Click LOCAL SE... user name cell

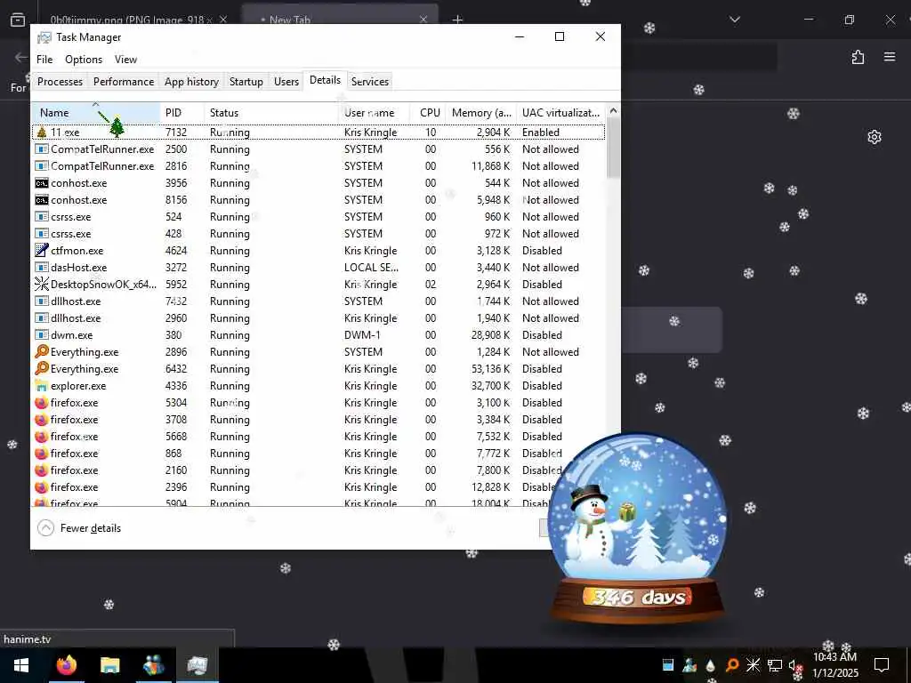click(x=371, y=267)
